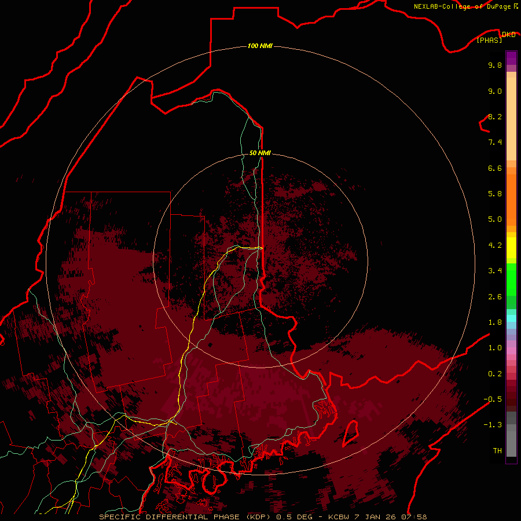Click the 100 NMI range ring label
The height and width of the screenshot is (521, 521).
[x=260, y=46]
